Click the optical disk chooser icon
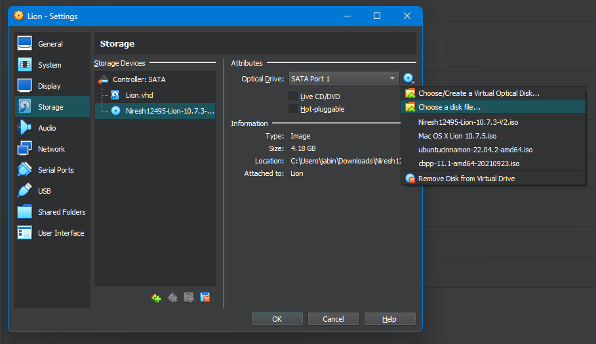596x344 pixels. tap(409, 79)
